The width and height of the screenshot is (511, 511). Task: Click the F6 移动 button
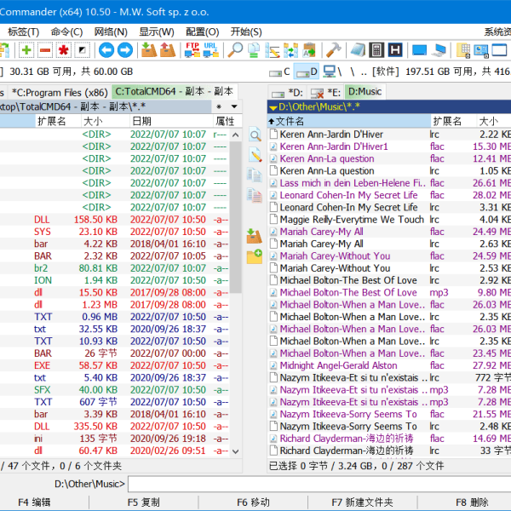click(x=253, y=502)
